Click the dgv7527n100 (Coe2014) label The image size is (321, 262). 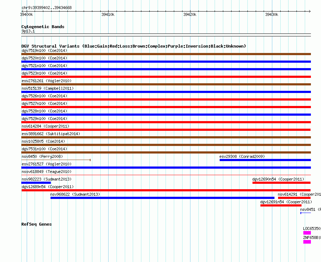(44, 103)
